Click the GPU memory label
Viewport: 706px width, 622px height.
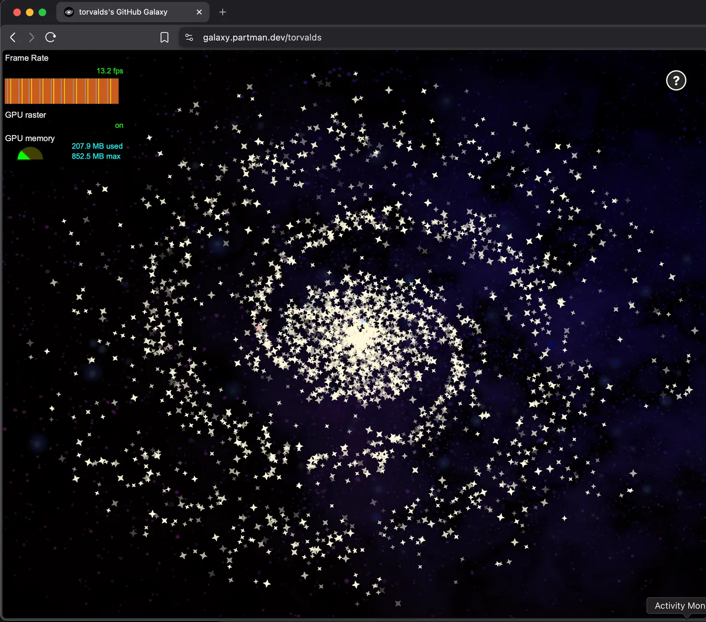tap(30, 138)
